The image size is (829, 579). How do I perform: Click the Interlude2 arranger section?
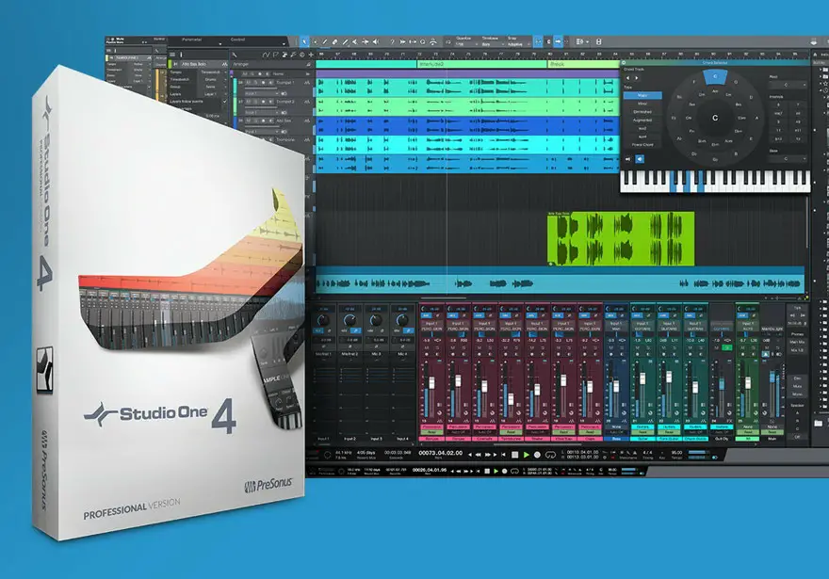tap(482, 64)
